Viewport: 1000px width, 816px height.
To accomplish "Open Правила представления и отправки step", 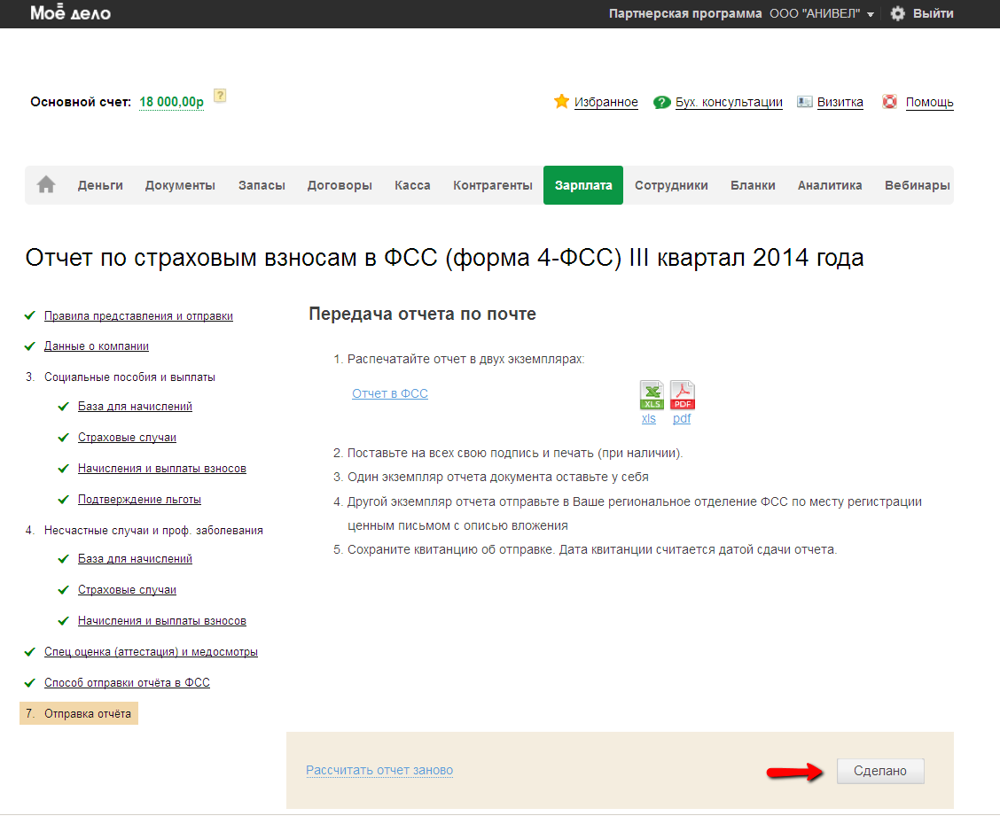I will [x=138, y=315].
